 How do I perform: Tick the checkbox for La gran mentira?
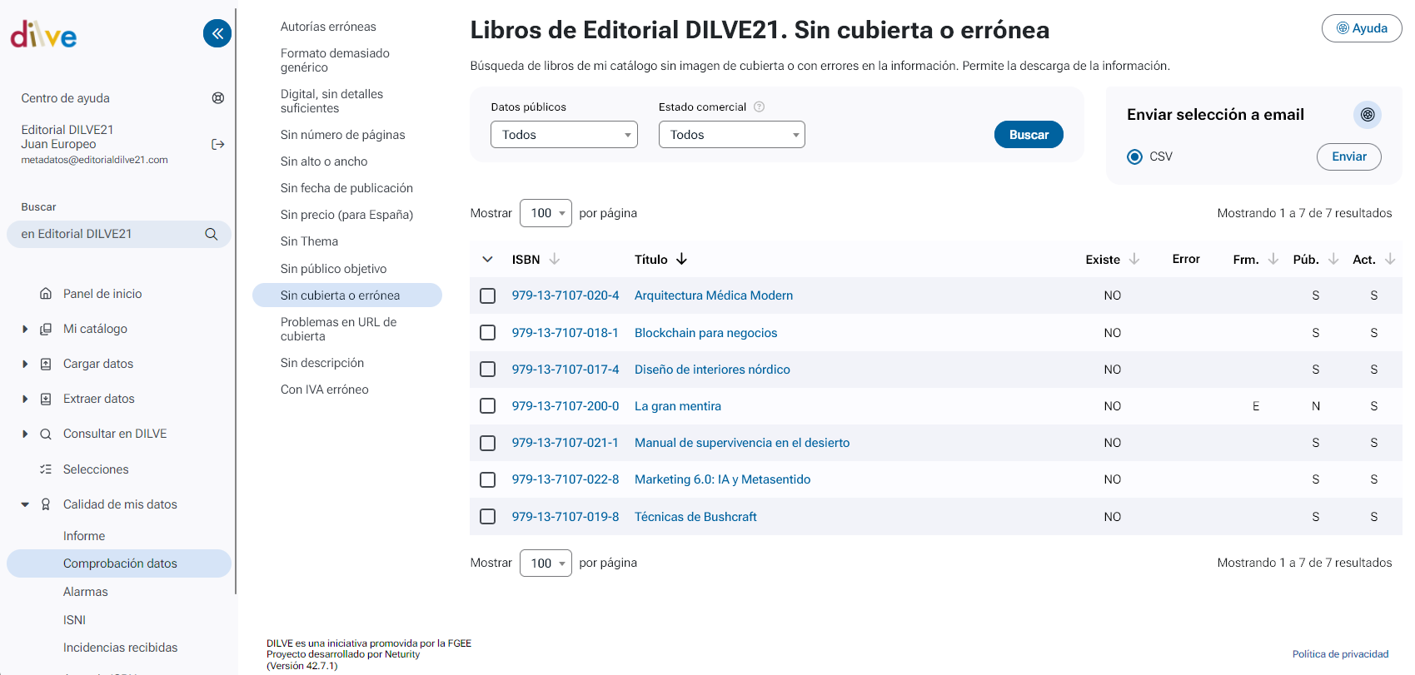point(488,406)
